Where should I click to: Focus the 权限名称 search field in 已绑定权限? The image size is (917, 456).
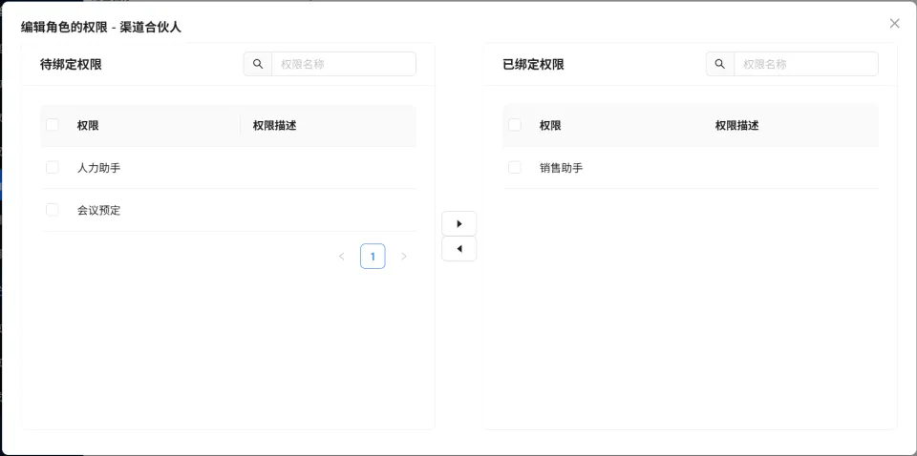[x=806, y=64]
